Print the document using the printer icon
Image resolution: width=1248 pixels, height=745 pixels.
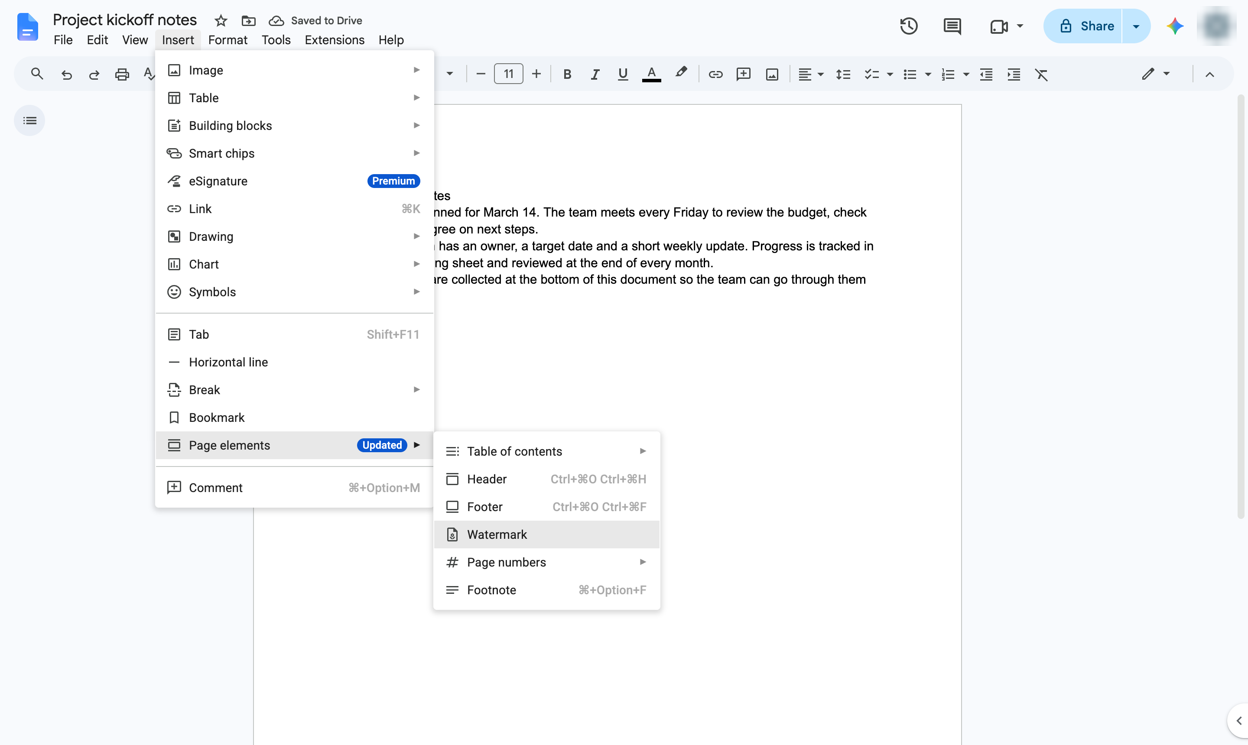point(122,74)
